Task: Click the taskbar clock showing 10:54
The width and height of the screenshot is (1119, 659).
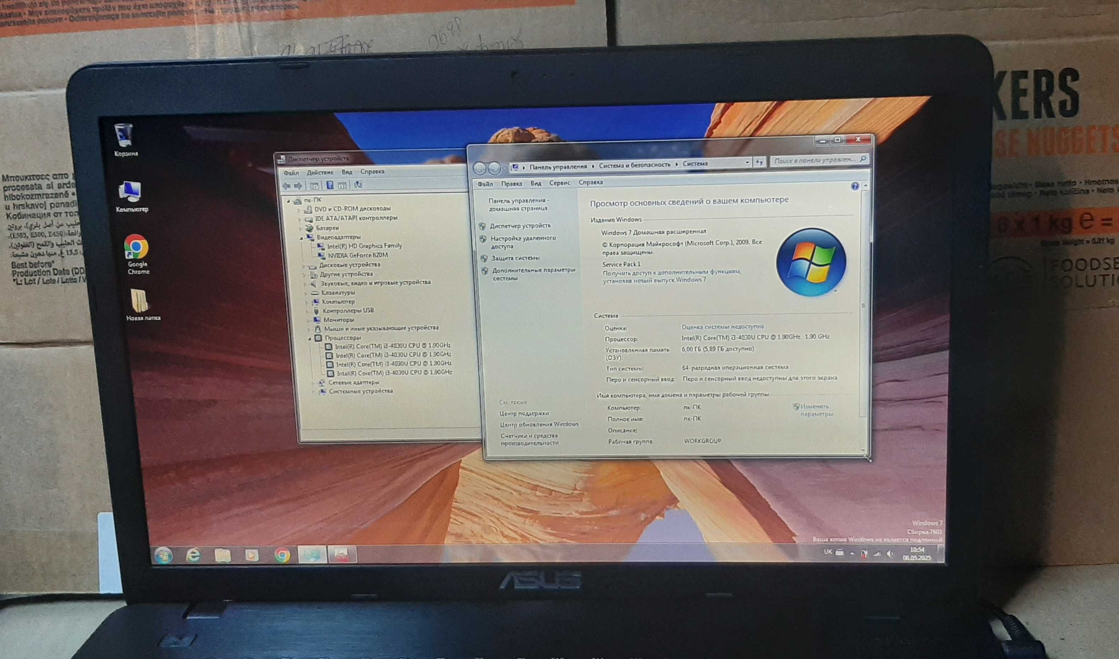Action: [x=917, y=553]
